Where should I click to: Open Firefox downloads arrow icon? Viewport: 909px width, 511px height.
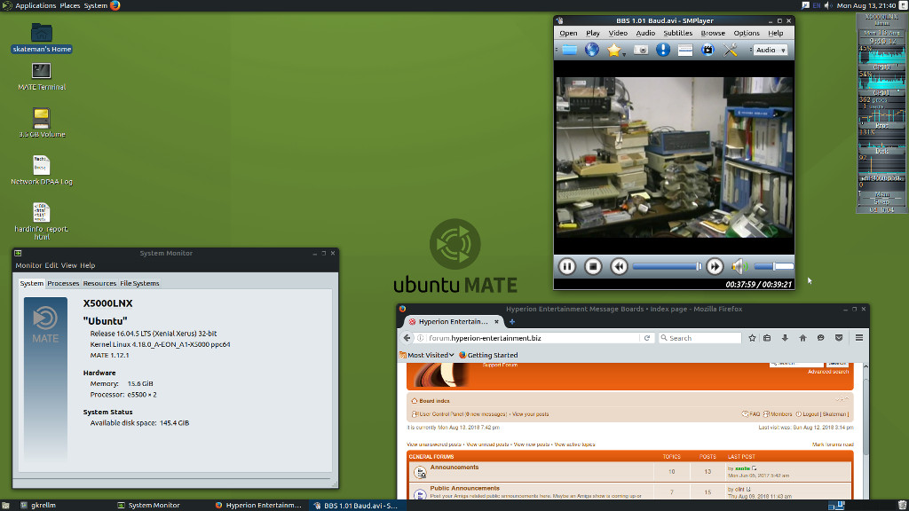point(785,338)
